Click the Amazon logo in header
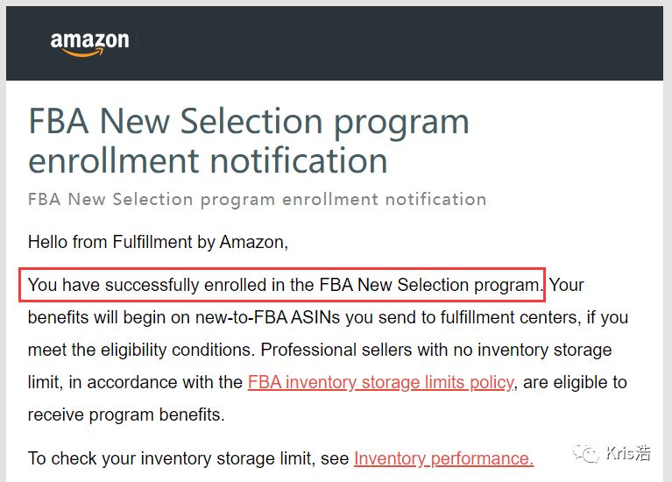This screenshot has height=482, width=672. point(89,43)
